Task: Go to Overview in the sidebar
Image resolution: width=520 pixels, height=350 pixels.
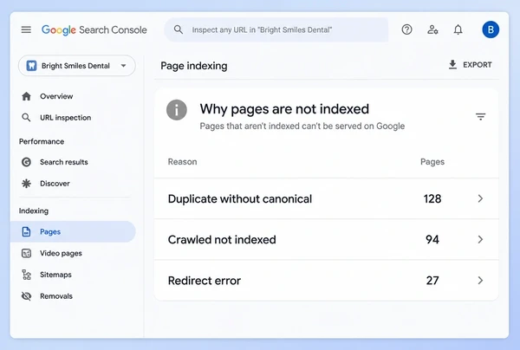Action: pos(56,96)
